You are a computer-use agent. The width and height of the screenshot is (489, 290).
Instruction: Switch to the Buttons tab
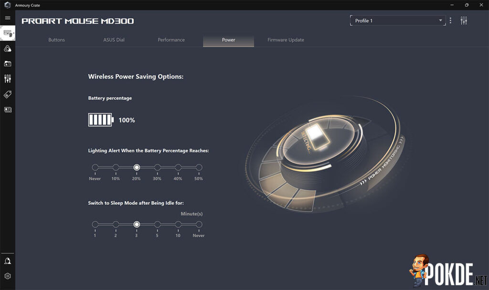(x=56, y=40)
